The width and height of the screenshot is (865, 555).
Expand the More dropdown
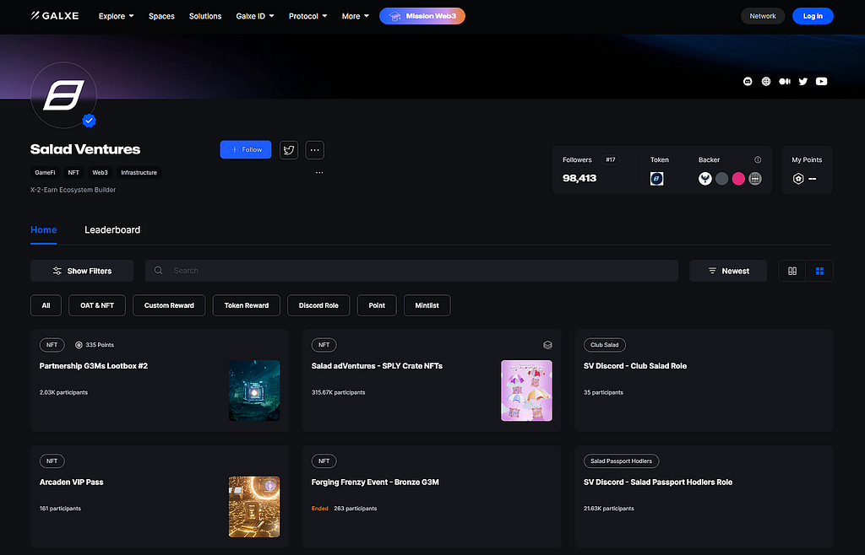[356, 16]
